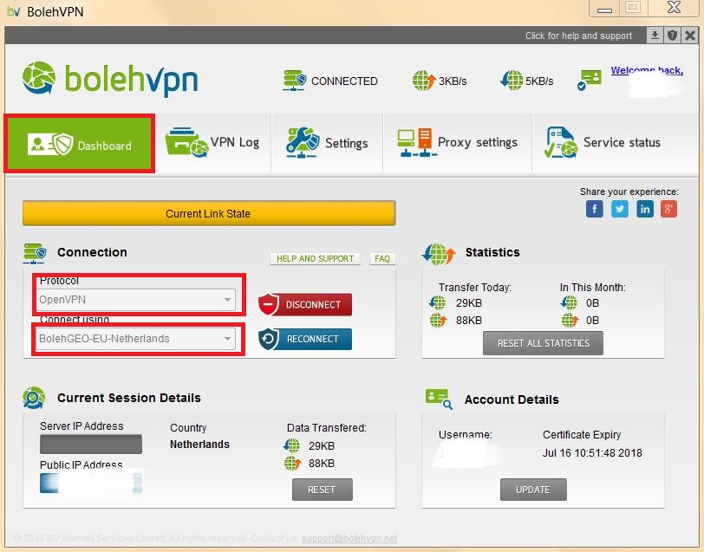Image resolution: width=704 pixels, height=552 pixels.
Task: Share on LinkedIn icon
Action: [x=645, y=209]
